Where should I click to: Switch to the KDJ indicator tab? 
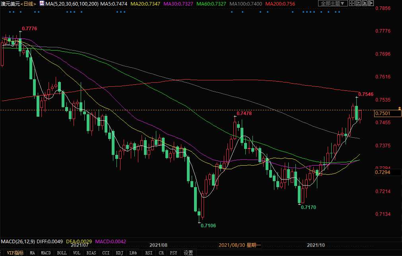coord(119,253)
